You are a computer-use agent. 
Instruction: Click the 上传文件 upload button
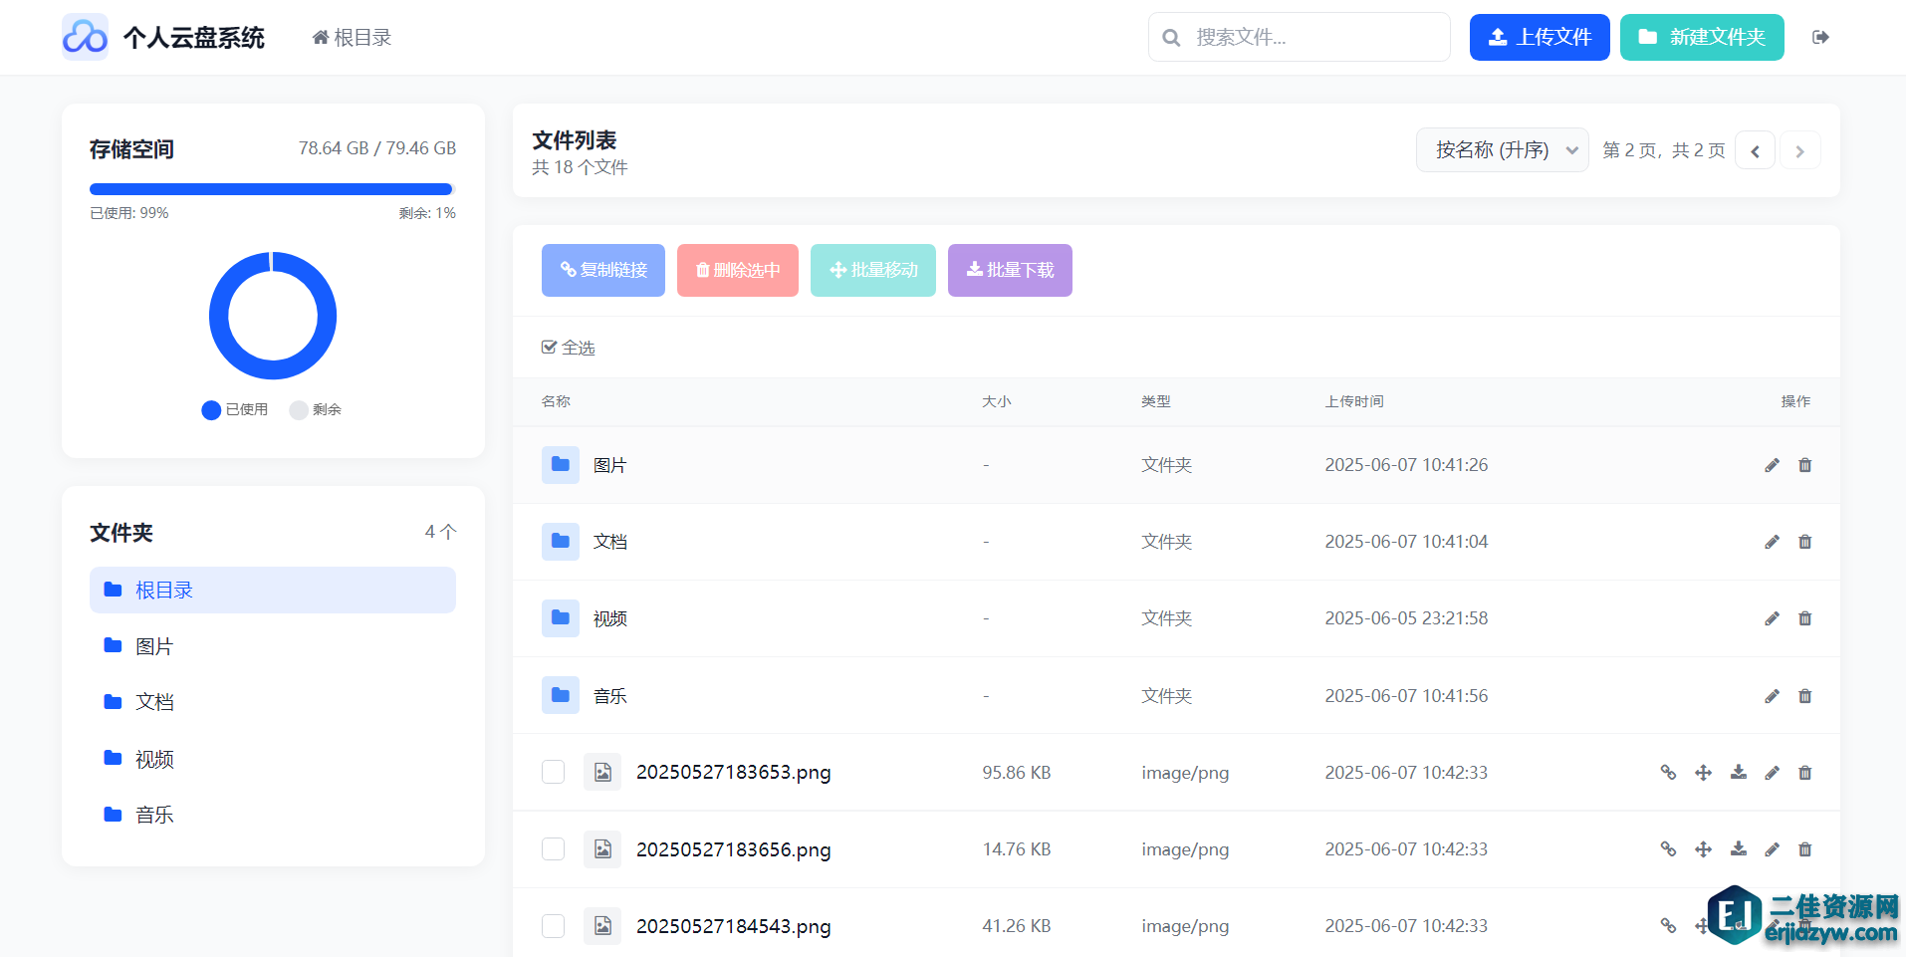1539,38
